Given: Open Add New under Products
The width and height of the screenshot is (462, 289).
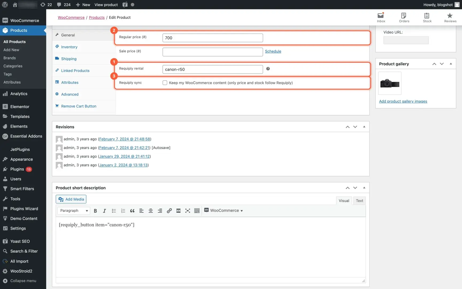Looking at the screenshot, I should pos(11,50).
